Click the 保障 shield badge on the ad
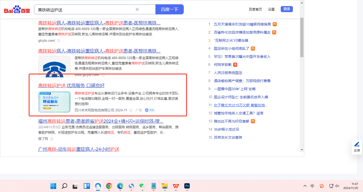Viewport: 363px width, 192px height. 150,110
